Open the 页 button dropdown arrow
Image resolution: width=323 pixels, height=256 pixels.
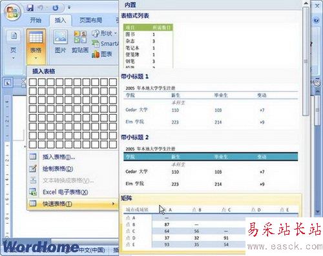click(x=14, y=58)
